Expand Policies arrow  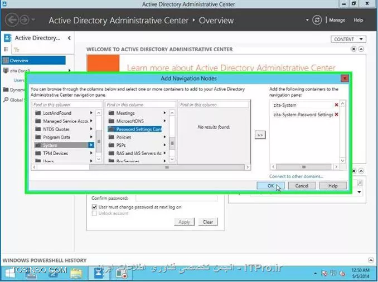click(x=164, y=137)
